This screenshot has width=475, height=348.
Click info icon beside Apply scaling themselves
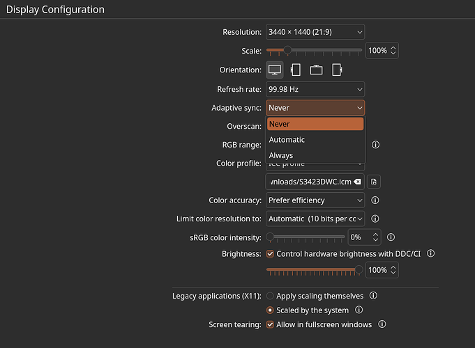[x=373, y=295]
